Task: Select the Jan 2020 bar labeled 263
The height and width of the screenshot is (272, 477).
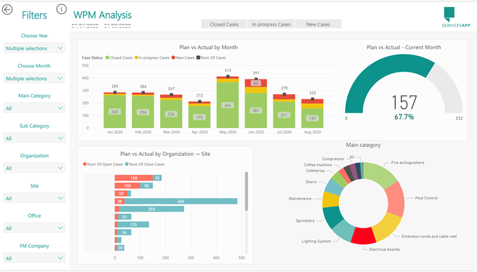Action: click(115, 111)
